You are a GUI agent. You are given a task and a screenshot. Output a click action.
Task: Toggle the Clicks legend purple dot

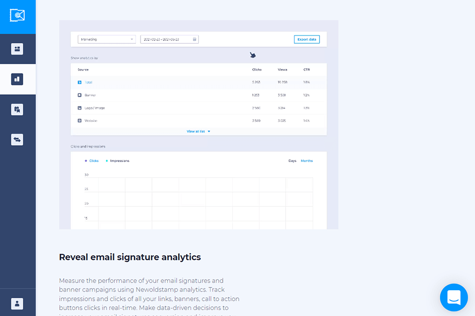point(86,161)
